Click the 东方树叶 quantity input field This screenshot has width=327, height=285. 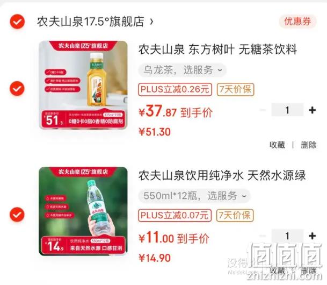click(287, 110)
